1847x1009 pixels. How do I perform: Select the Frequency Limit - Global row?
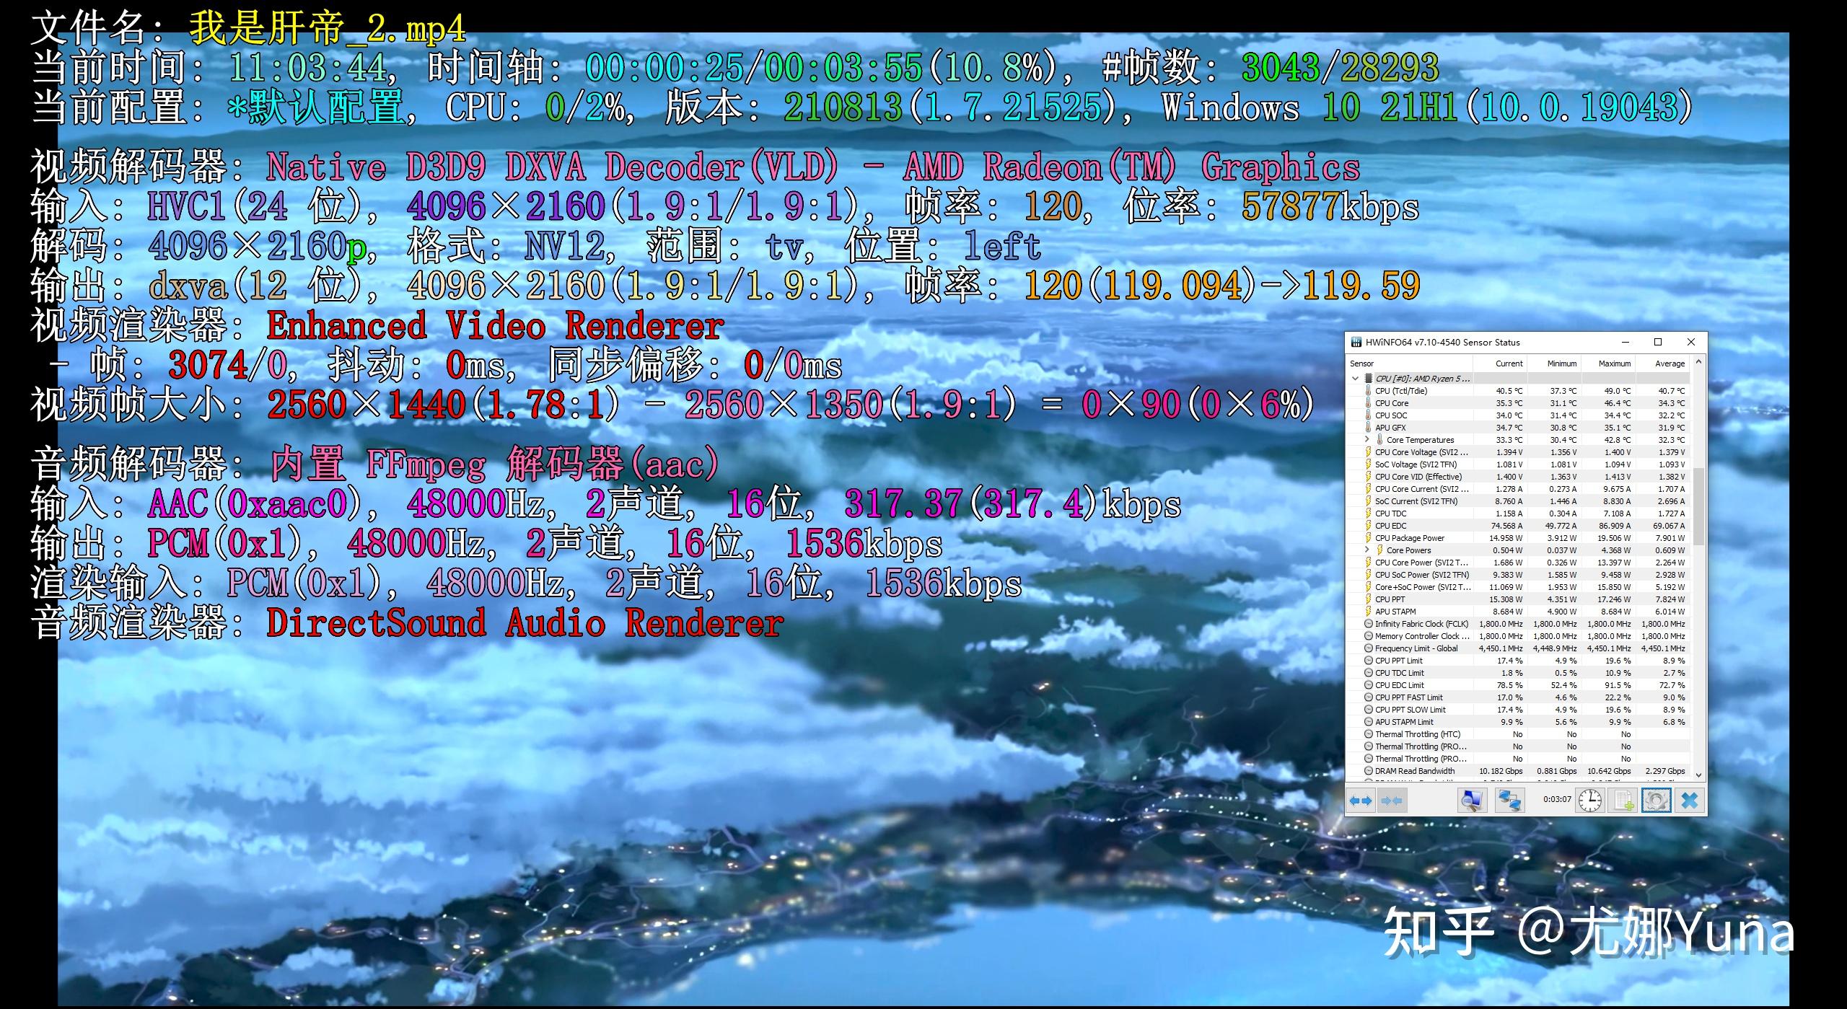[x=1518, y=648]
